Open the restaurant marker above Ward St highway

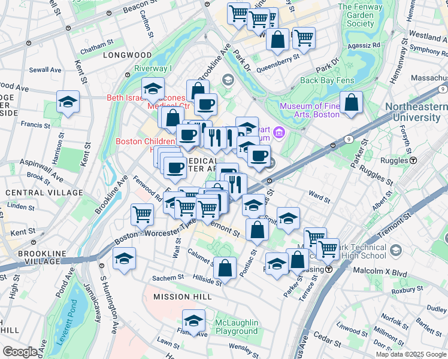(236, 187)
